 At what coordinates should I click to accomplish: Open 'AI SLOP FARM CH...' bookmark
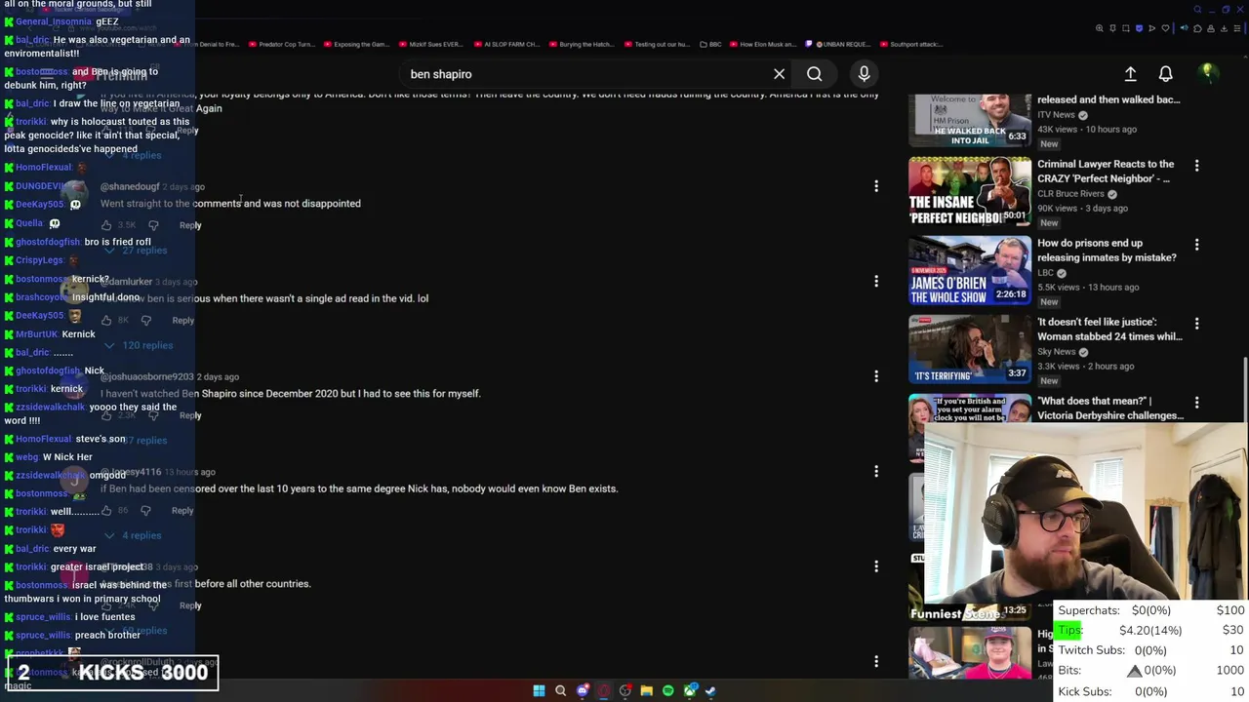coord(505,44)
